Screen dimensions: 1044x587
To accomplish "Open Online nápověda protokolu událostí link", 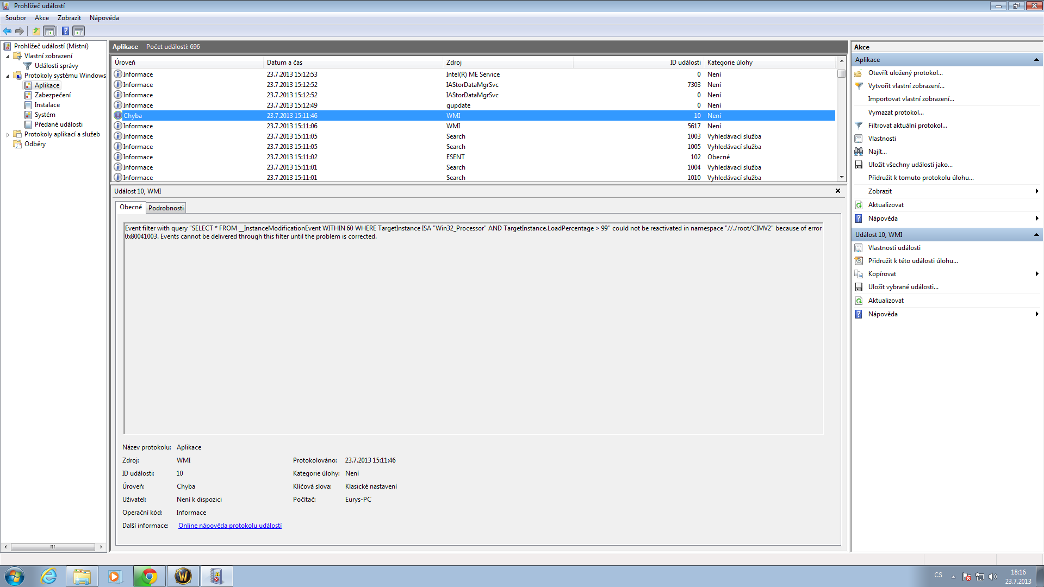I will [x=229, y=526].
